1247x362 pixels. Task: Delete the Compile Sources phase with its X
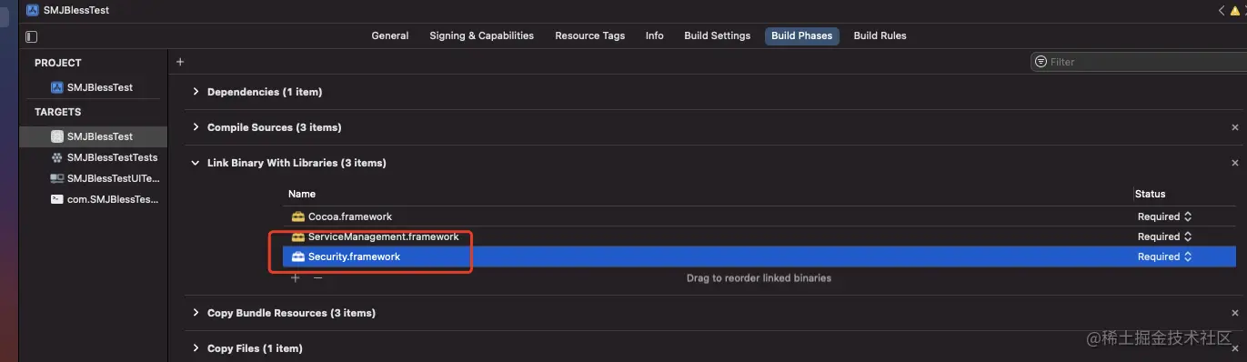click(1235, 127)
